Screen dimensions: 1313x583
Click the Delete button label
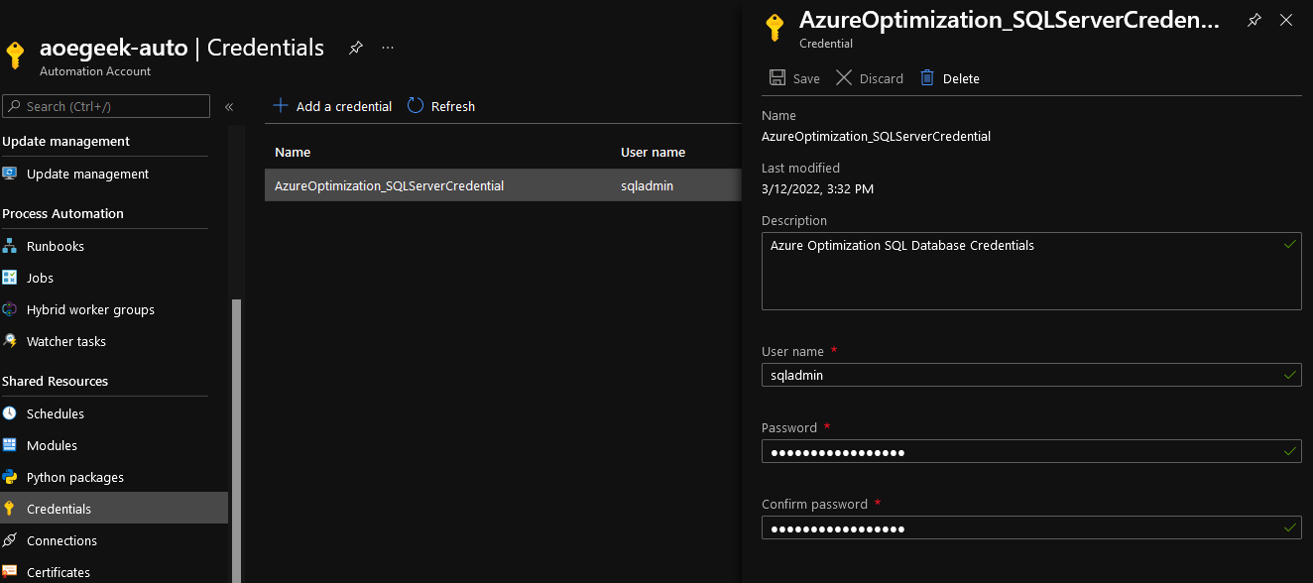(961, 78)
